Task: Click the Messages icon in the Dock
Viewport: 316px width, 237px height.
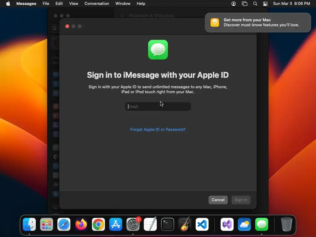Action: (x=262, y=224)
